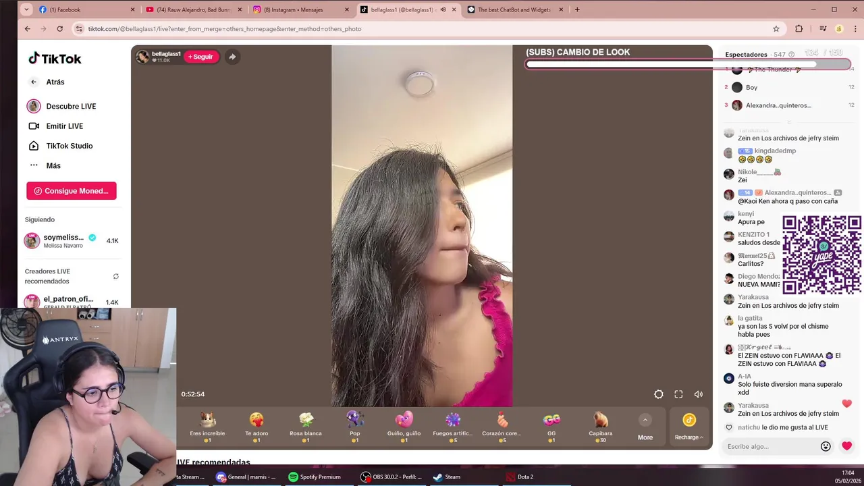
Task: Click the Consigue Monedas button
Action: [72, 191]
